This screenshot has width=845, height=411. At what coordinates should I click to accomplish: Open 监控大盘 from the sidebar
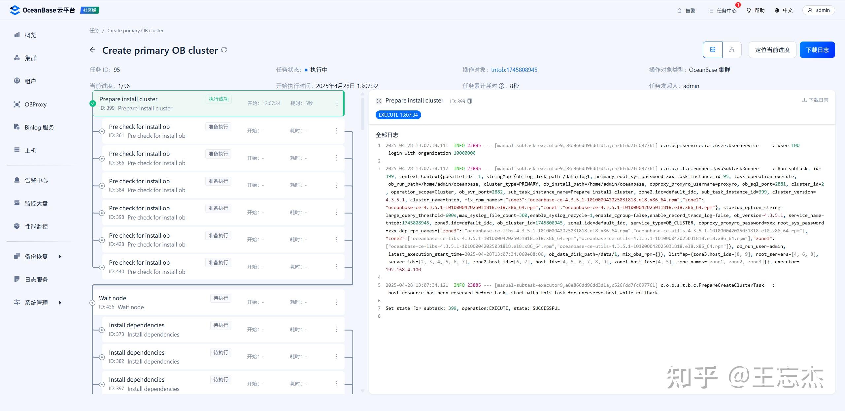[x=36, y=203]
